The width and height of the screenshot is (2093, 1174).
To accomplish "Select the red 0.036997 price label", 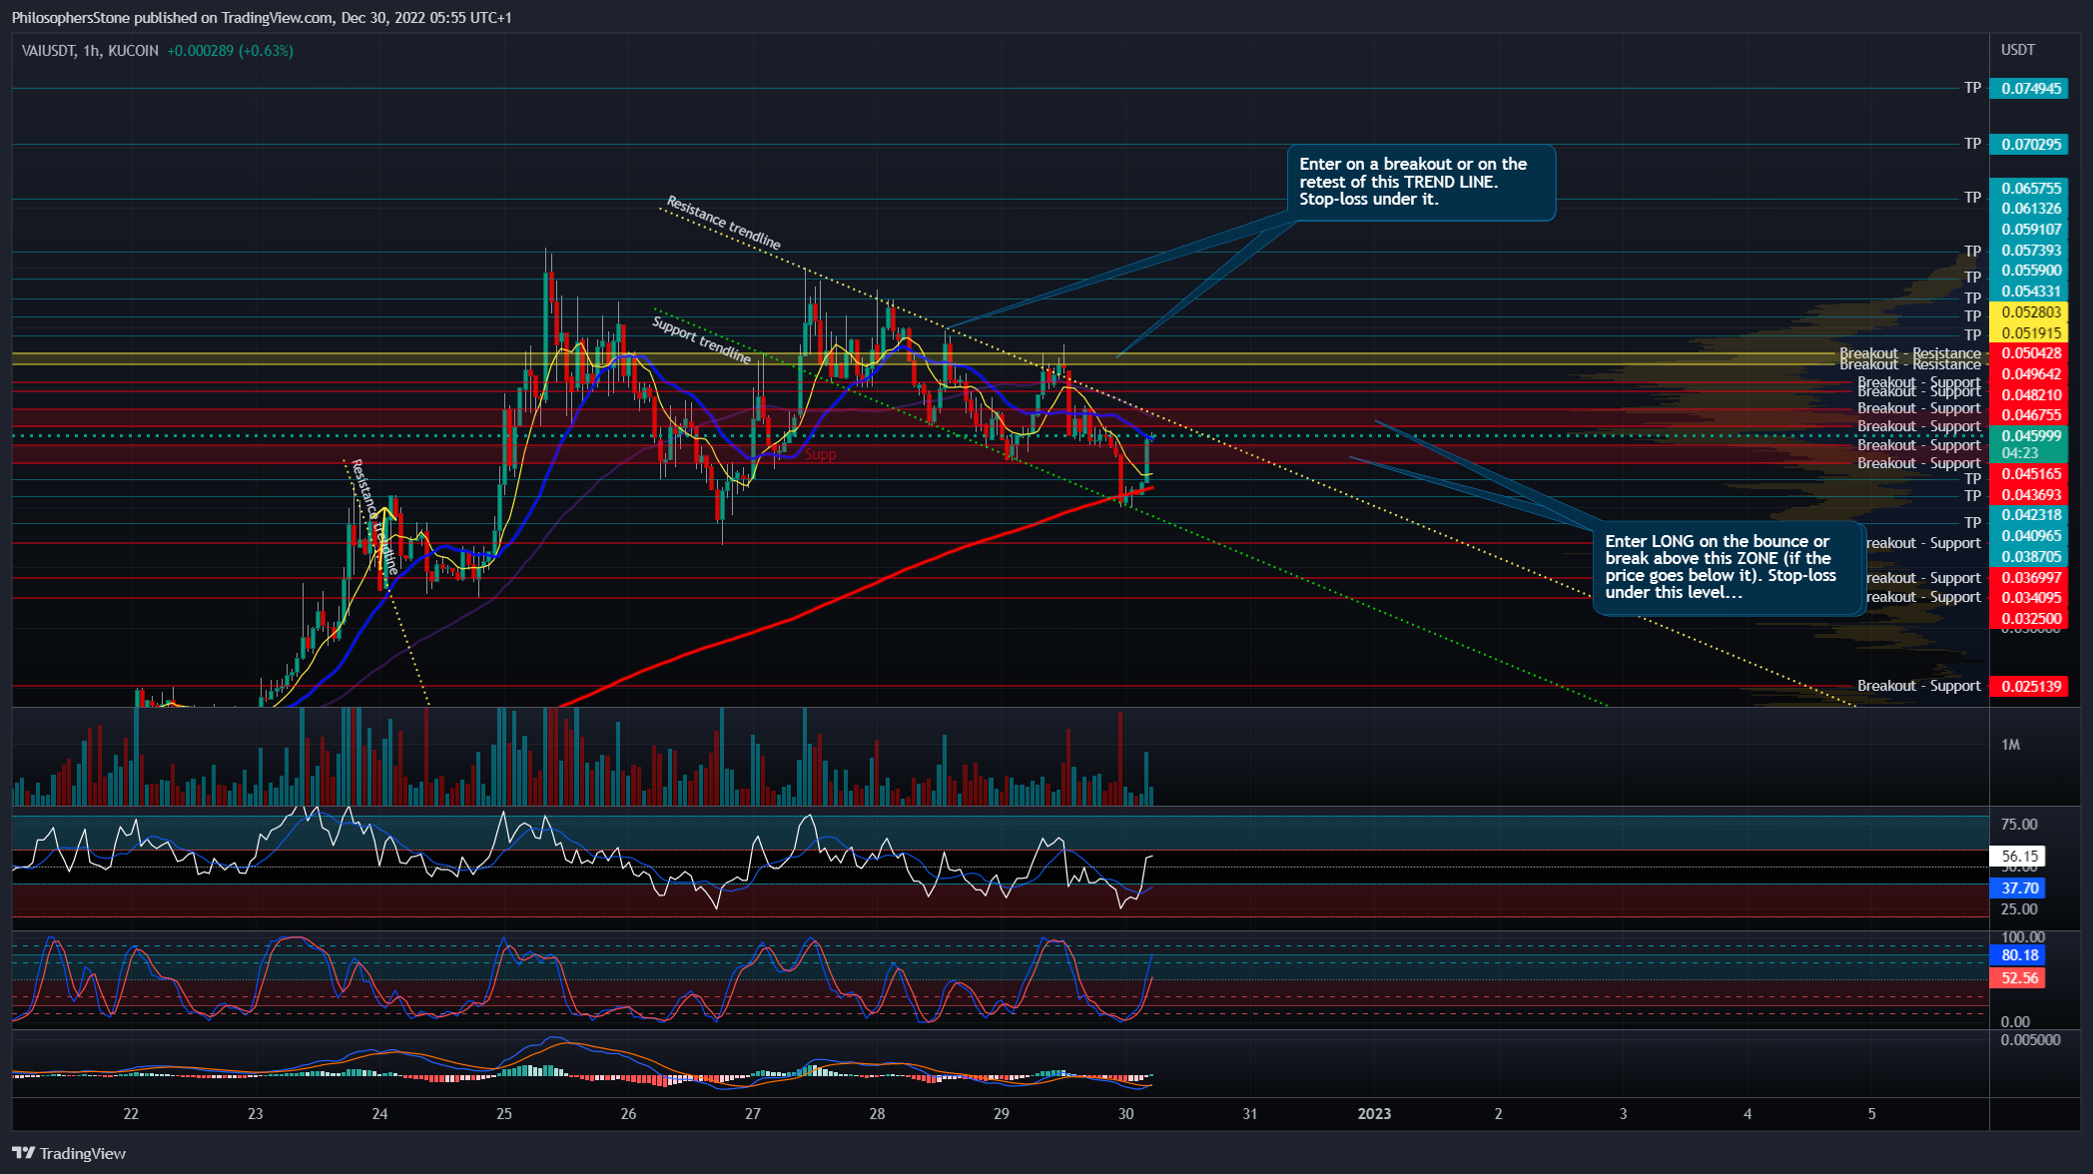I will pos(2028,578).
